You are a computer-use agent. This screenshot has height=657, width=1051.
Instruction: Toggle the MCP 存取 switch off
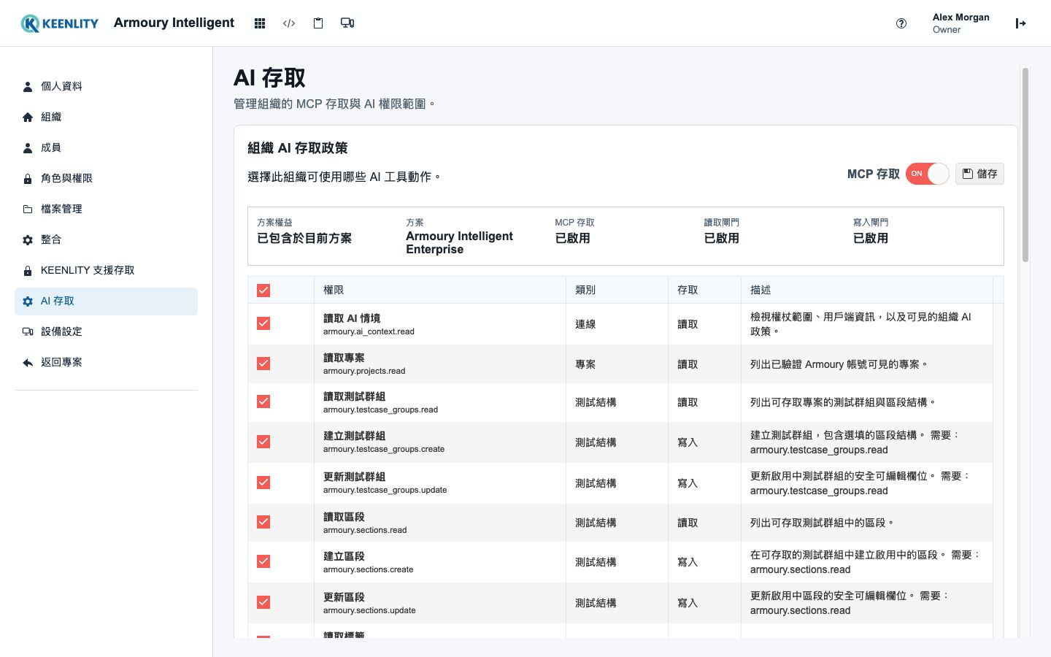pos(928,174)
